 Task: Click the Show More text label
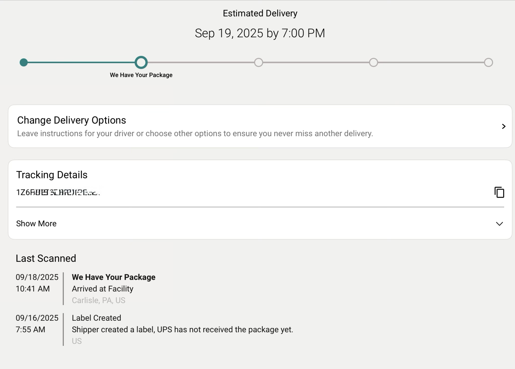36,224
